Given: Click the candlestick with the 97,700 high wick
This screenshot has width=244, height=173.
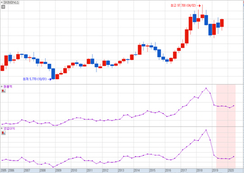Looking at the screenshot, I should (x=202, y=16).
